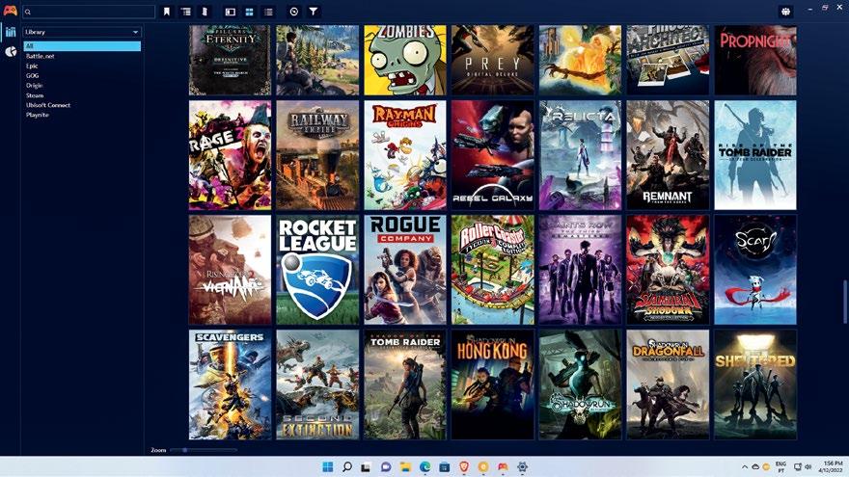Select the Relicta game cover
Screen dimensions: 849x477
tap(581, 155)
